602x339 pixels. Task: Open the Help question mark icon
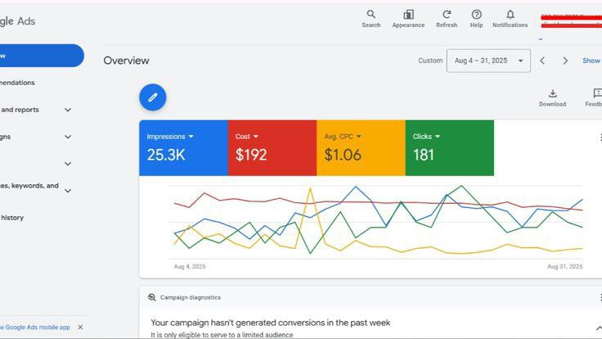pyautogui.click(x=477, y=15)
